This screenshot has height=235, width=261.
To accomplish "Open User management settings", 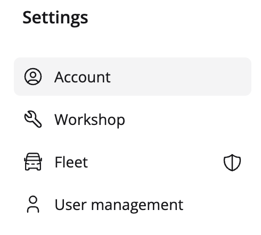I will pyautogui.click(x=133, y=204).
